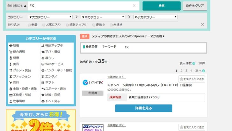Screen dimensions: 232x131
Task: Add FXダイレクト program to favorites
Action: [192, 127]
